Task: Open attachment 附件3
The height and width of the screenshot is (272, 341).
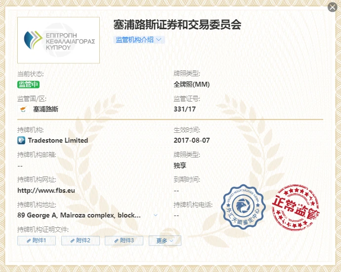Action: click(x=124, y=240)
